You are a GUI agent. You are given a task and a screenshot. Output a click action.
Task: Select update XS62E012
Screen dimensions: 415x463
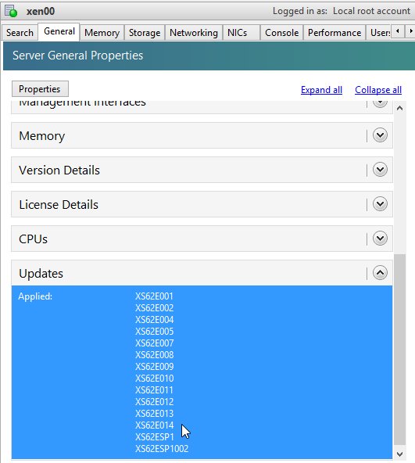click(155, 401)
